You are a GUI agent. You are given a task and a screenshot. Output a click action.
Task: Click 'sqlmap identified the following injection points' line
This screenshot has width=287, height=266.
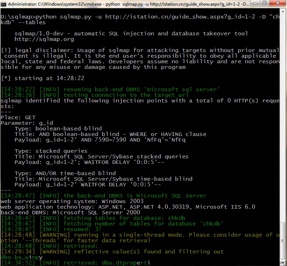click(140, 103)
